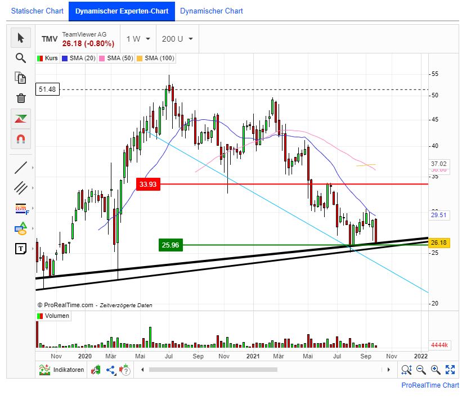Select the arrow cursor tool
471x400 pixels.
click(x=21, y=38)
